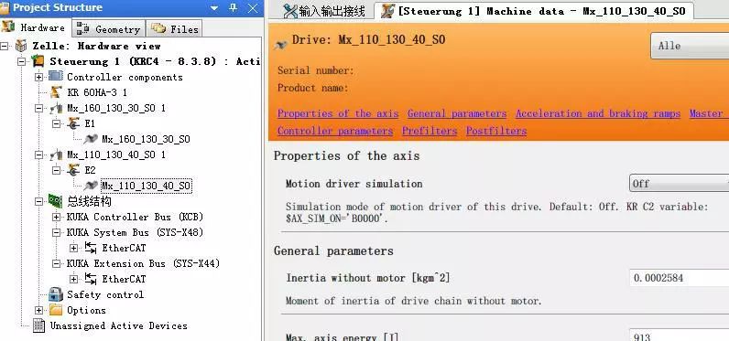Select the Mx_160_130_30_S0 motor item
The image size is (729, 341).
point(146,139)
